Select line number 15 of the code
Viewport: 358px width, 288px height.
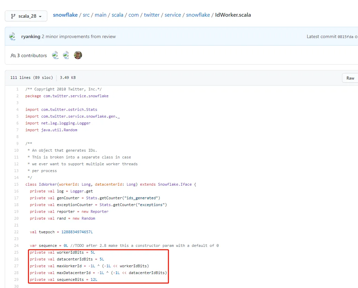16,185
